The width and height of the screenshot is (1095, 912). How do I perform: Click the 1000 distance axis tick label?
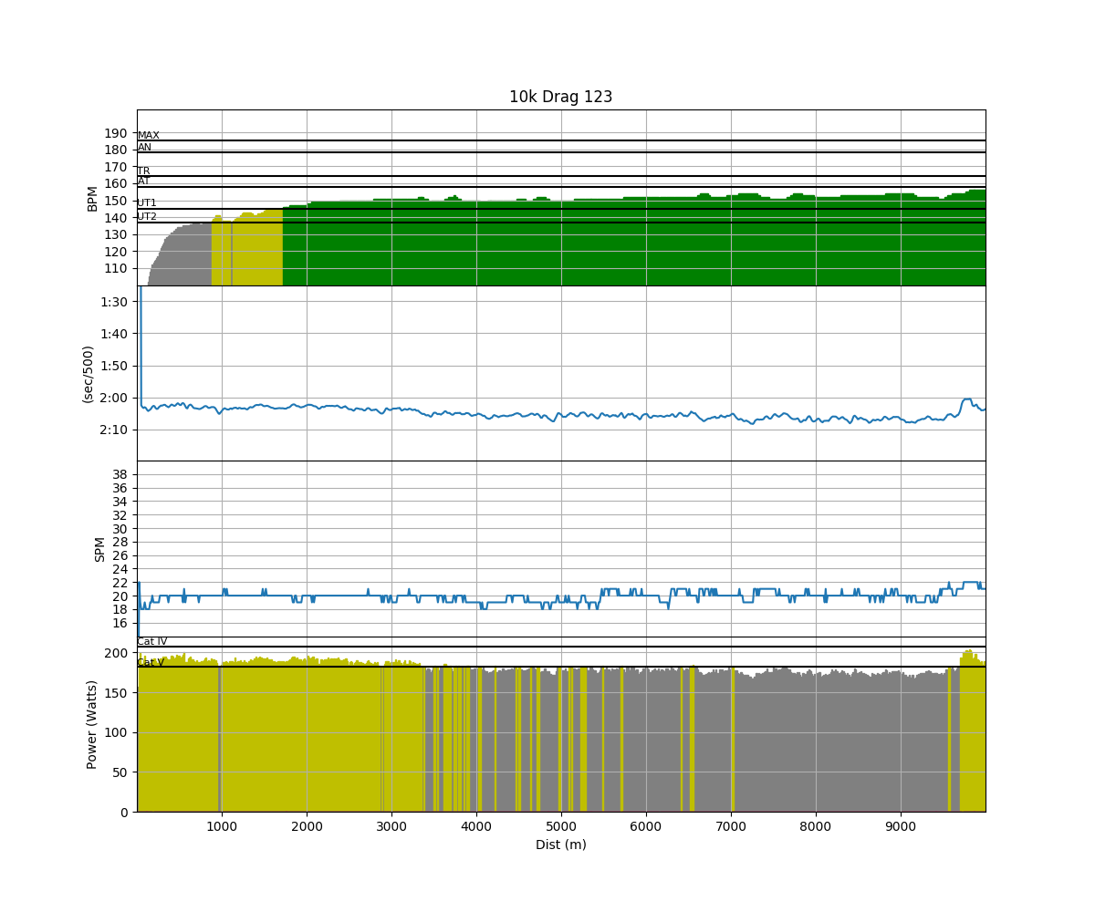point(222,824)
